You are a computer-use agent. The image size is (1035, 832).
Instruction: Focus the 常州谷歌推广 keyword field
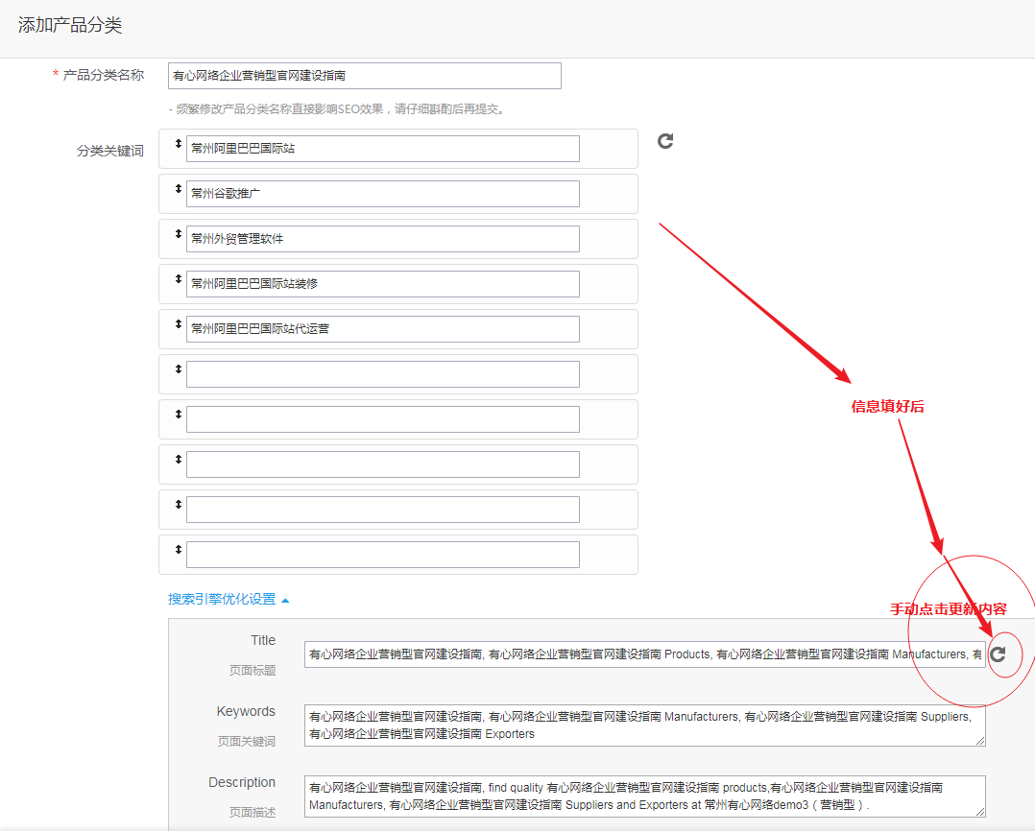tap(382, 194)
